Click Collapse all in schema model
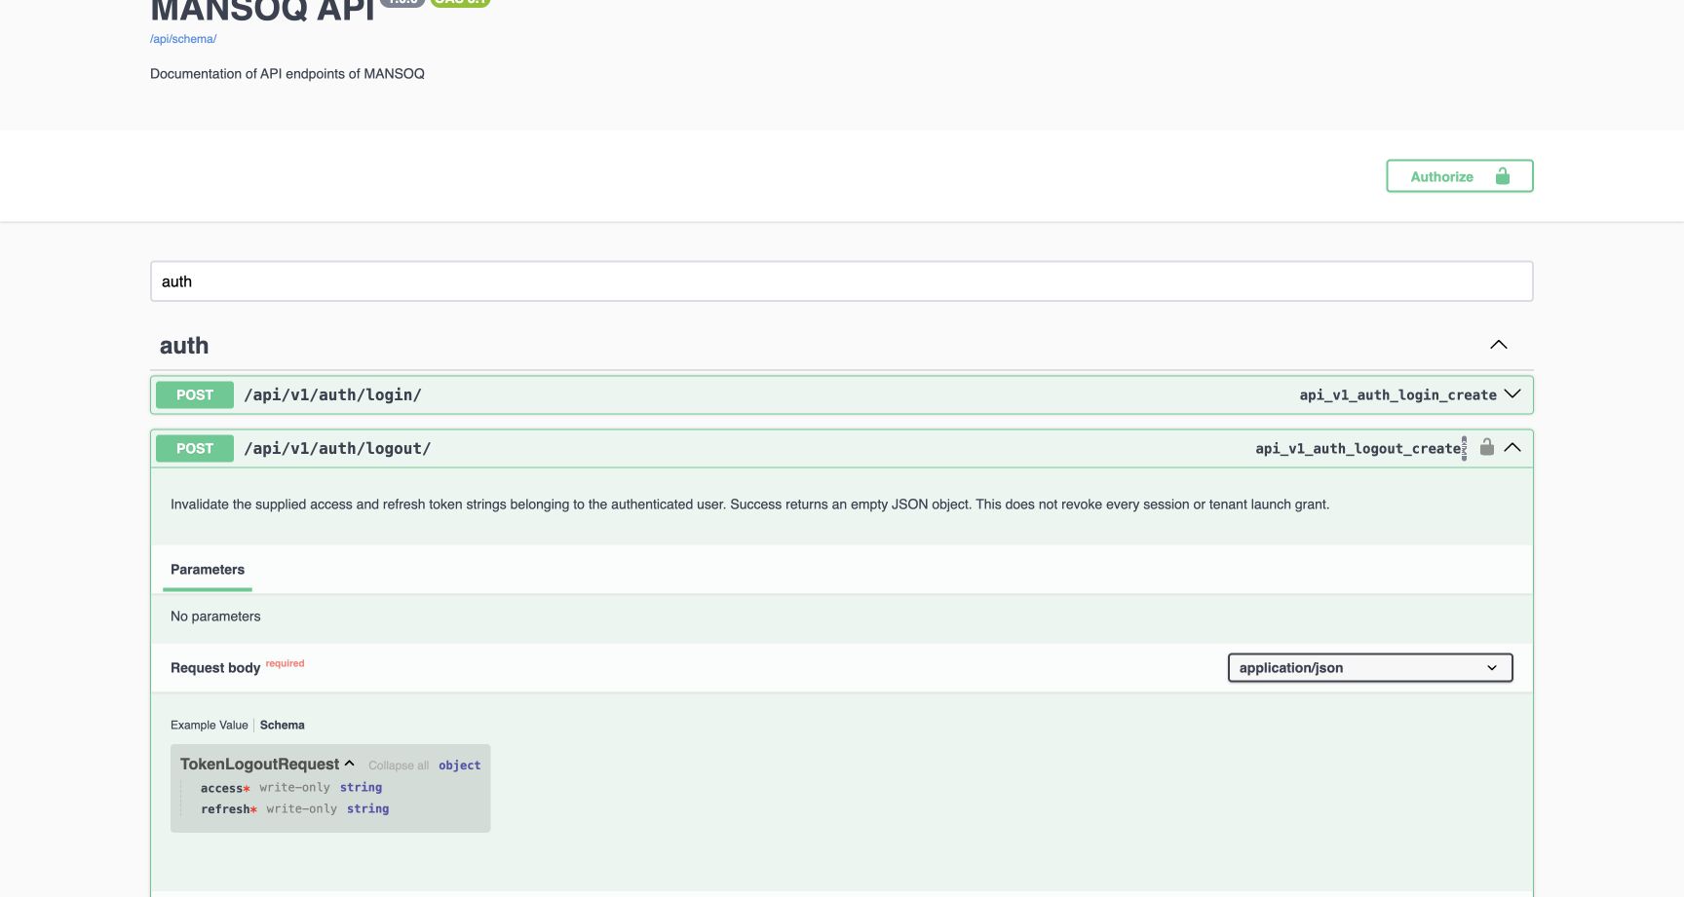 pyautogui.click(x=399, y=766)
